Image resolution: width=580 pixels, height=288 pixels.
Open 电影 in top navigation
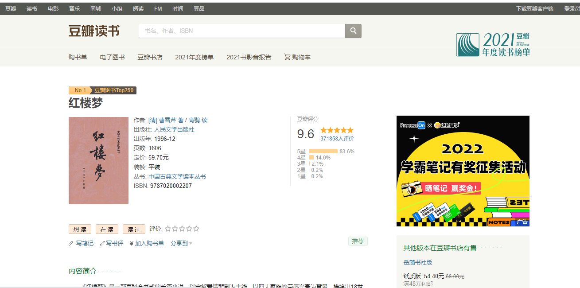pyautogui.click(x=53, y=9)
